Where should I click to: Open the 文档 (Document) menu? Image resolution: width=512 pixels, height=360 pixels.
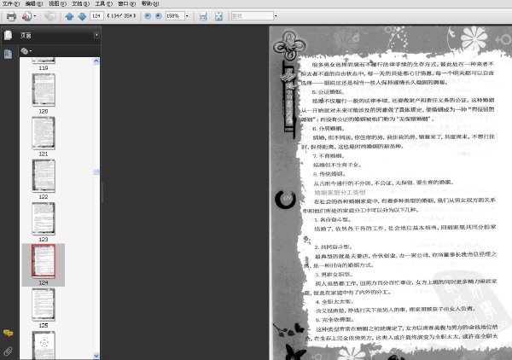click(81, 3)
